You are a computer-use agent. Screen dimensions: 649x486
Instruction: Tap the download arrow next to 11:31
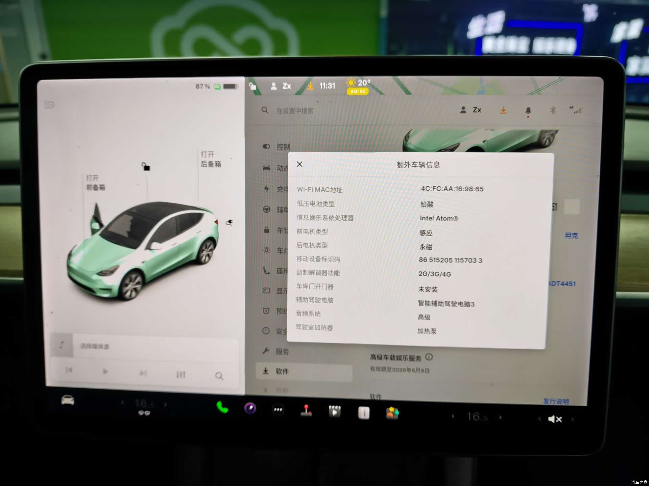pyautogui.click(x=310, y=86)
